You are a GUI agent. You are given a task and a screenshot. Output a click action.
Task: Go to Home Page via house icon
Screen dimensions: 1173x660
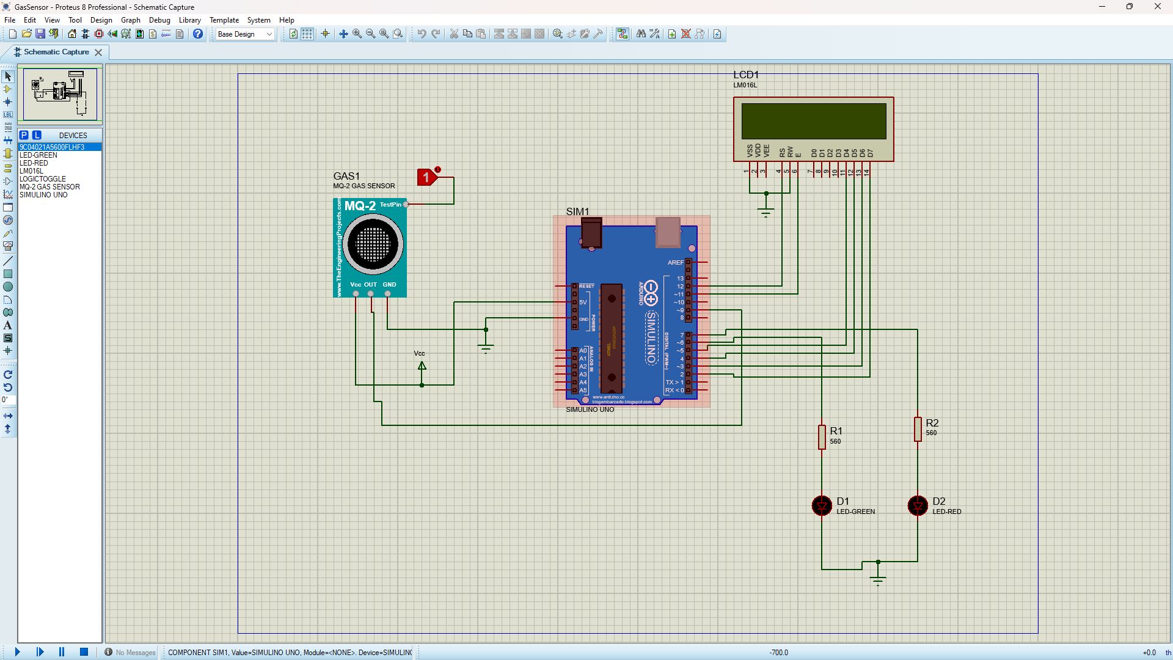click(x=72, y=34)
